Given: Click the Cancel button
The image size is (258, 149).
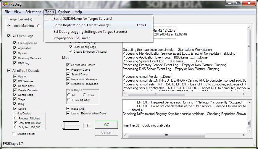Looking at the screenshot, I should pos(107,132).
